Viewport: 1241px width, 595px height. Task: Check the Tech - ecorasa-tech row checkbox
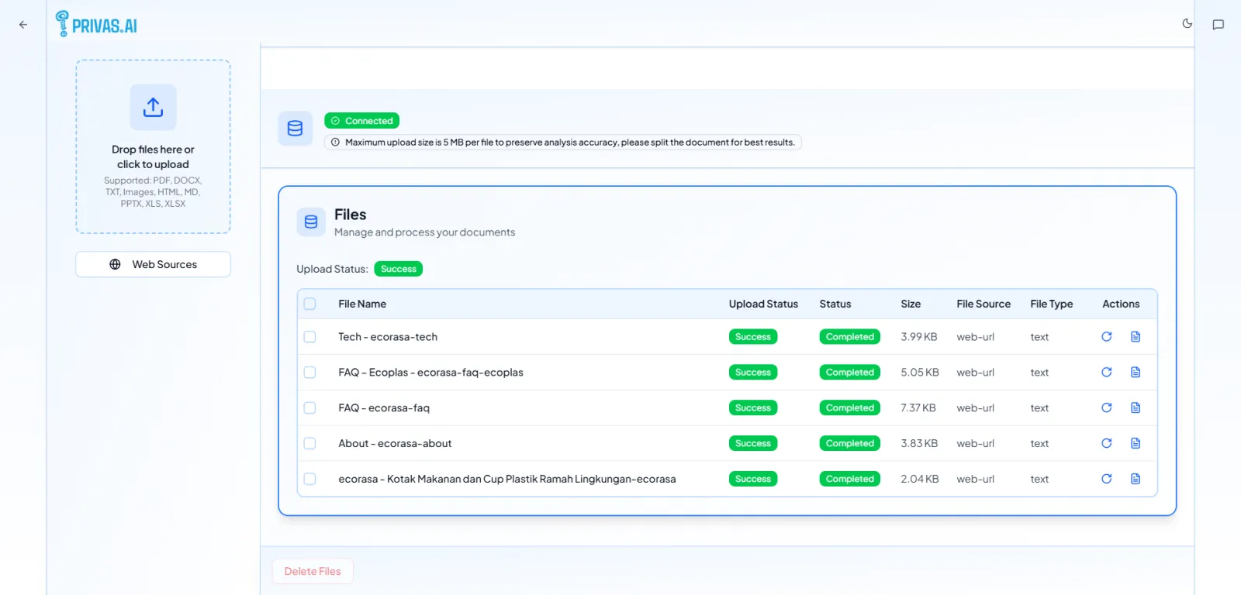click(x=309, y=337)
